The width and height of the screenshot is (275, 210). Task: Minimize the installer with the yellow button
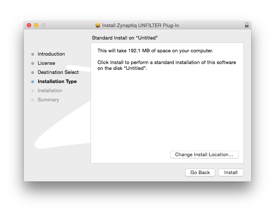click(36, 25)
